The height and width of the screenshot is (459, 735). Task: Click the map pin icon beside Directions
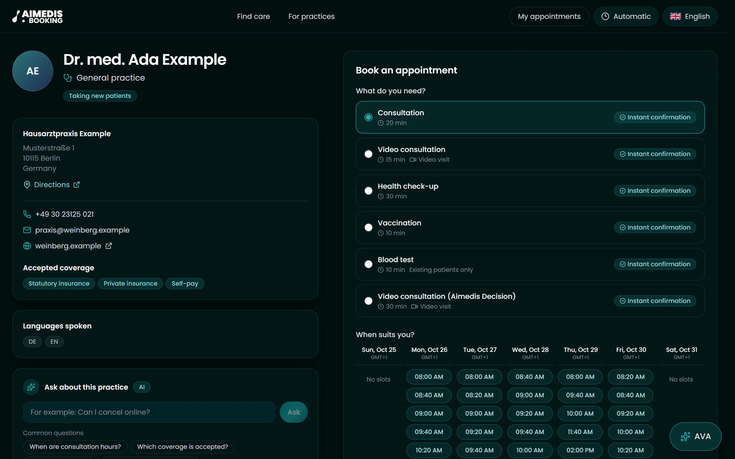point(27,185)
